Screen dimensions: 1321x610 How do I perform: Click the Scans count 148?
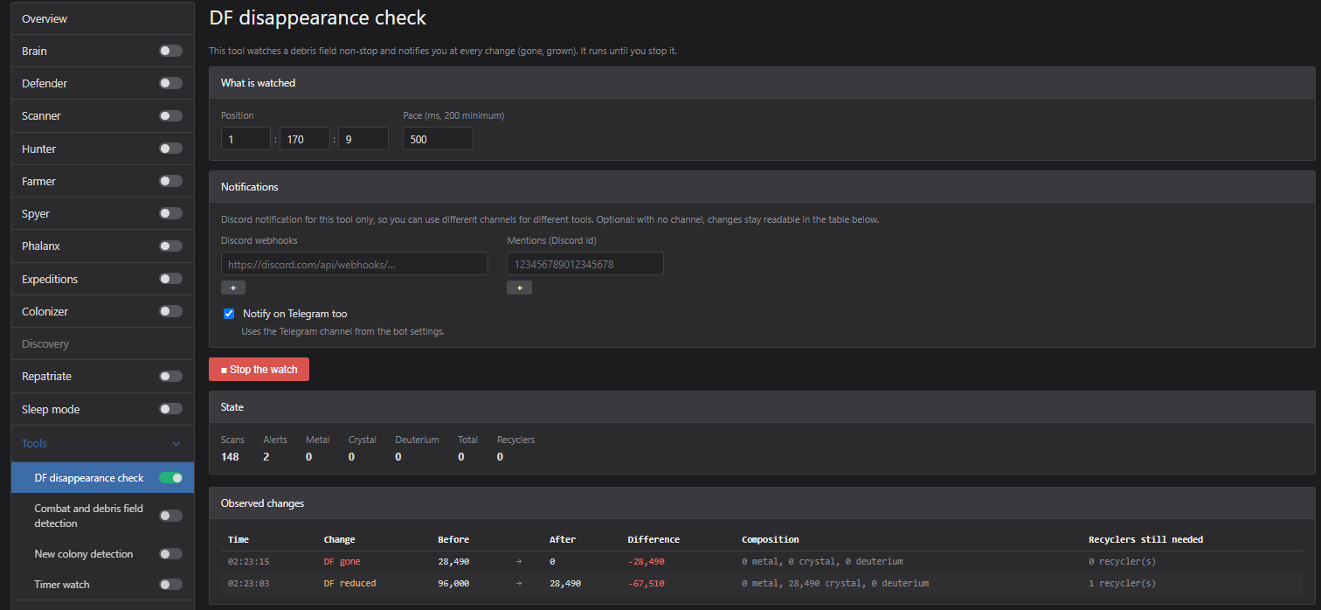pos(230,456)
